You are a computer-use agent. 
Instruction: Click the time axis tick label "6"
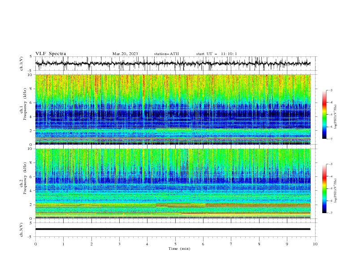point(203,244)
